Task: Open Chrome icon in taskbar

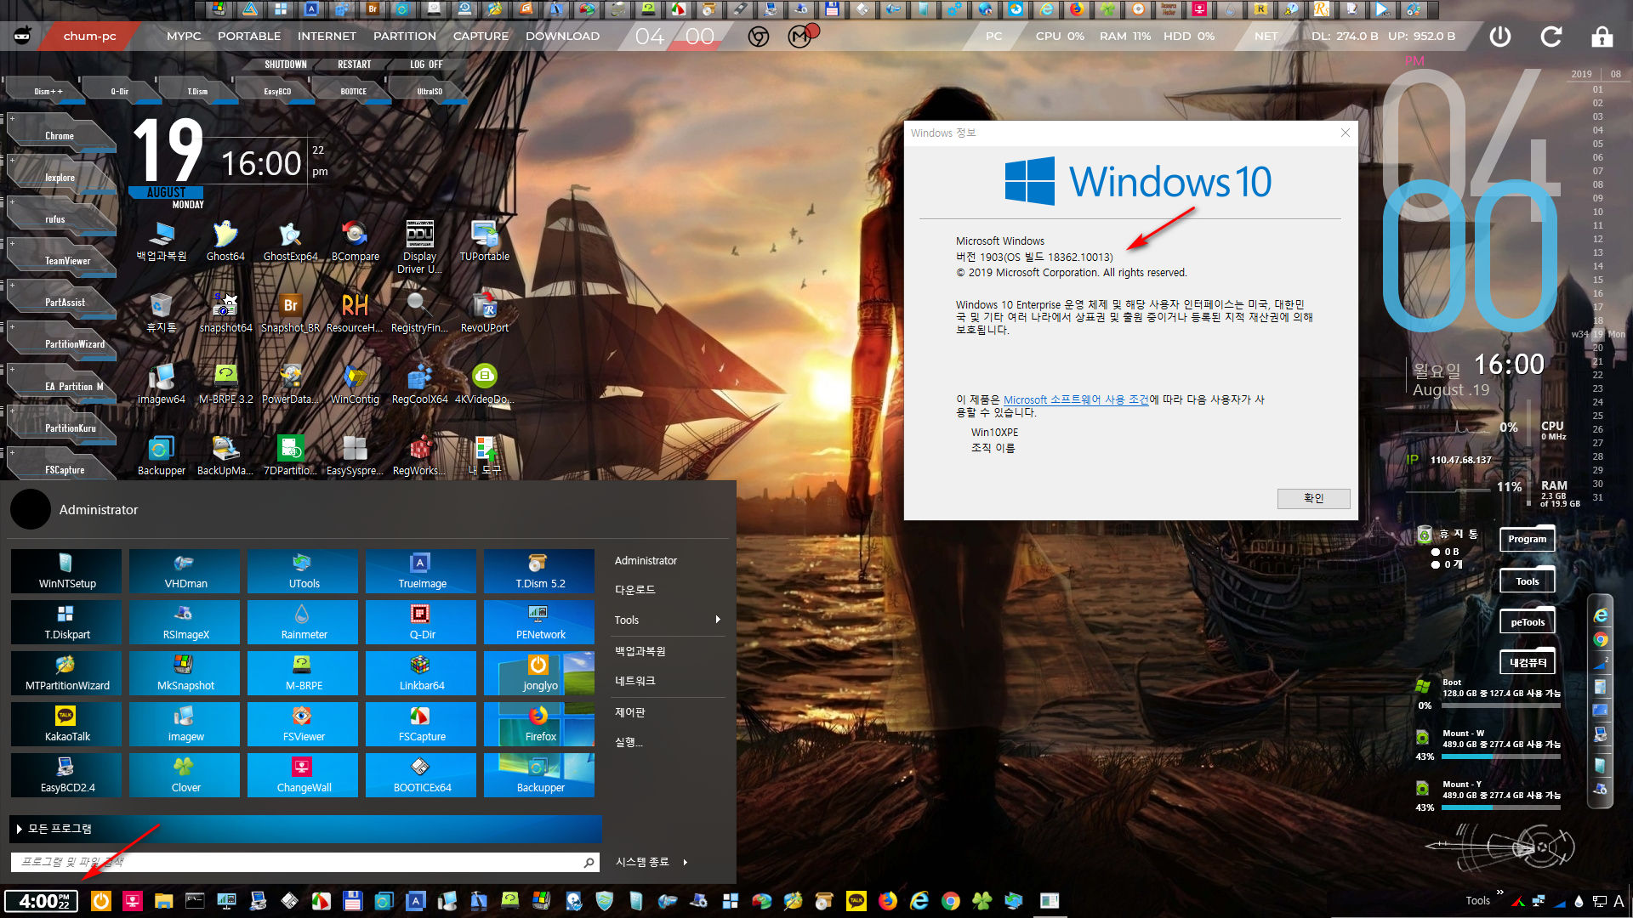Action: 951,901
